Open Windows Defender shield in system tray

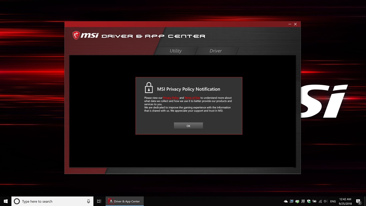(309, 201)
